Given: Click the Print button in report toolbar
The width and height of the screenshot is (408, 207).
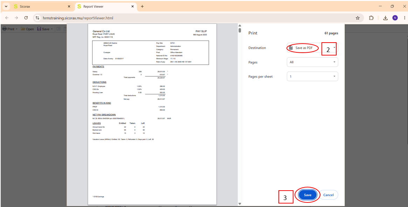Looking at the screenshot, I should pyautogui.click(x=8, y=29).
